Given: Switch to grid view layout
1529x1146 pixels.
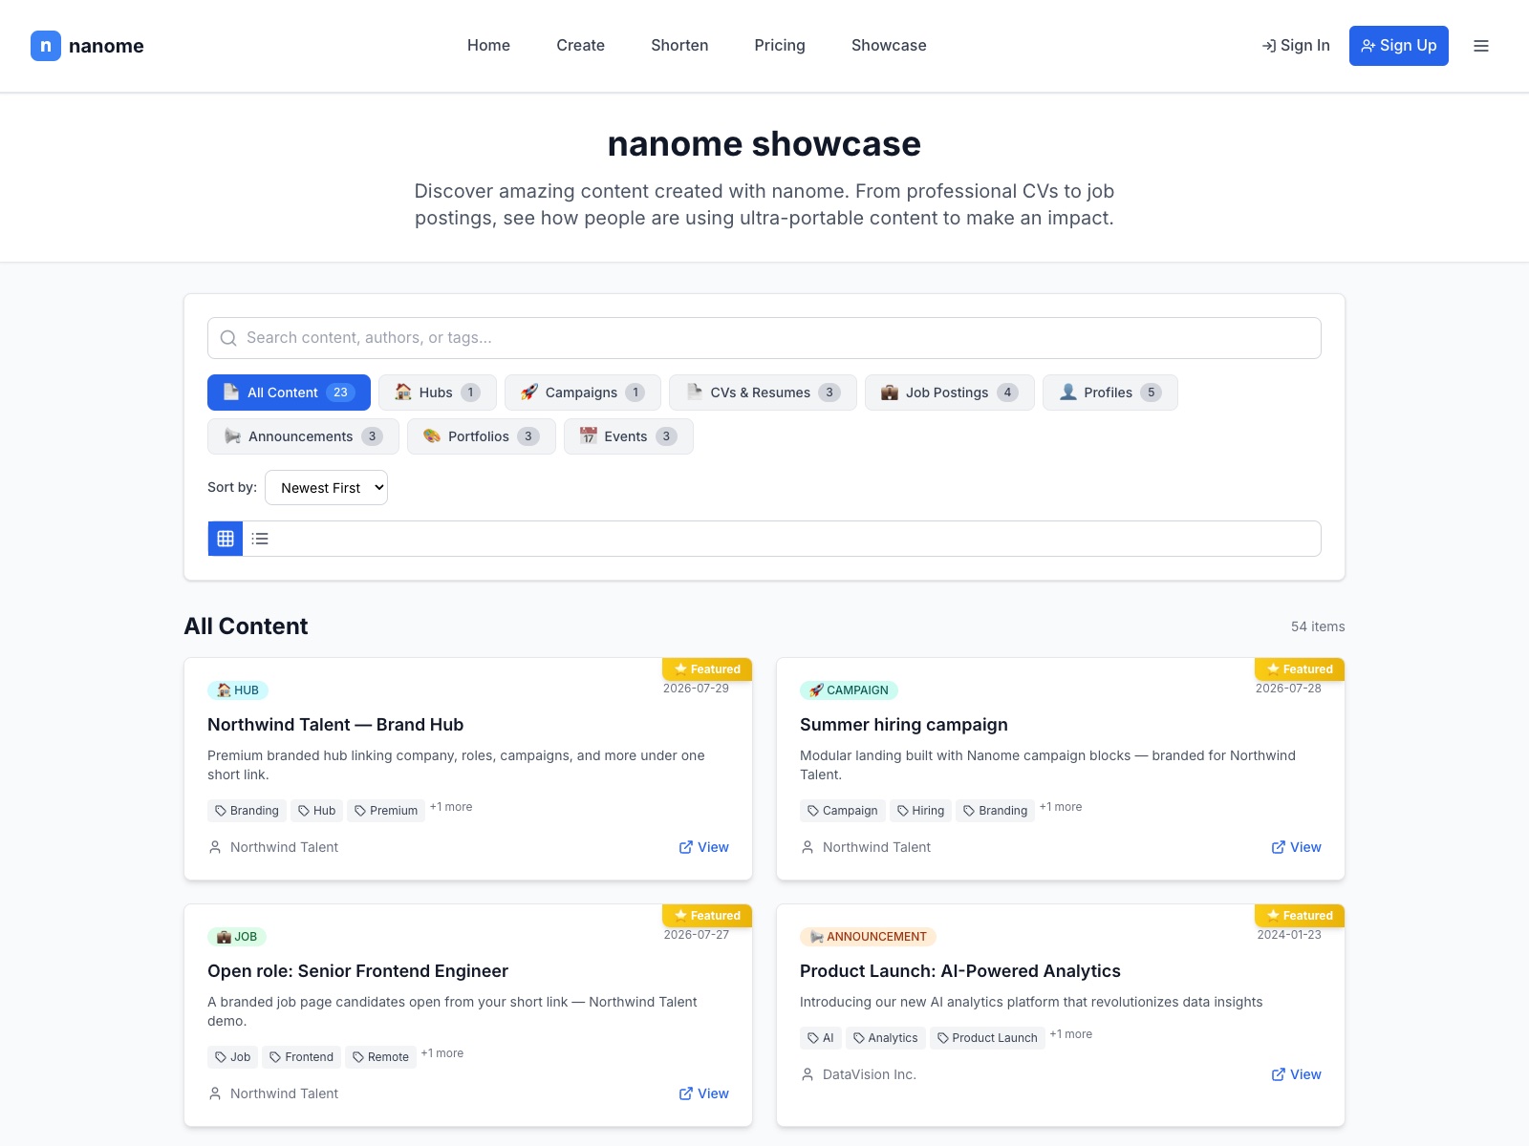Looking at the screenshot, I should (x=226, y=539).
